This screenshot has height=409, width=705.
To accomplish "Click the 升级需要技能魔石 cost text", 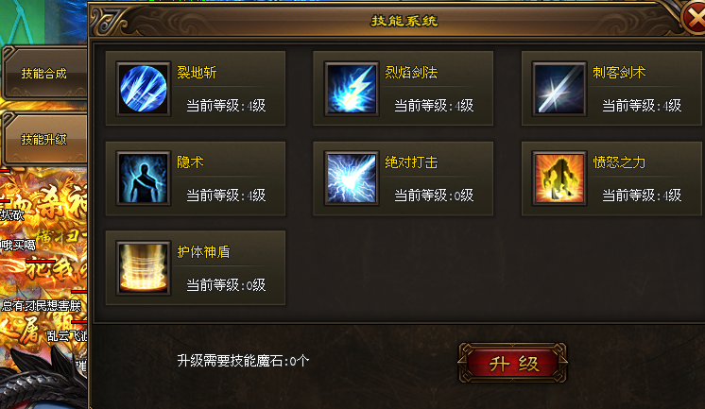I will click(x=243, y=361).
